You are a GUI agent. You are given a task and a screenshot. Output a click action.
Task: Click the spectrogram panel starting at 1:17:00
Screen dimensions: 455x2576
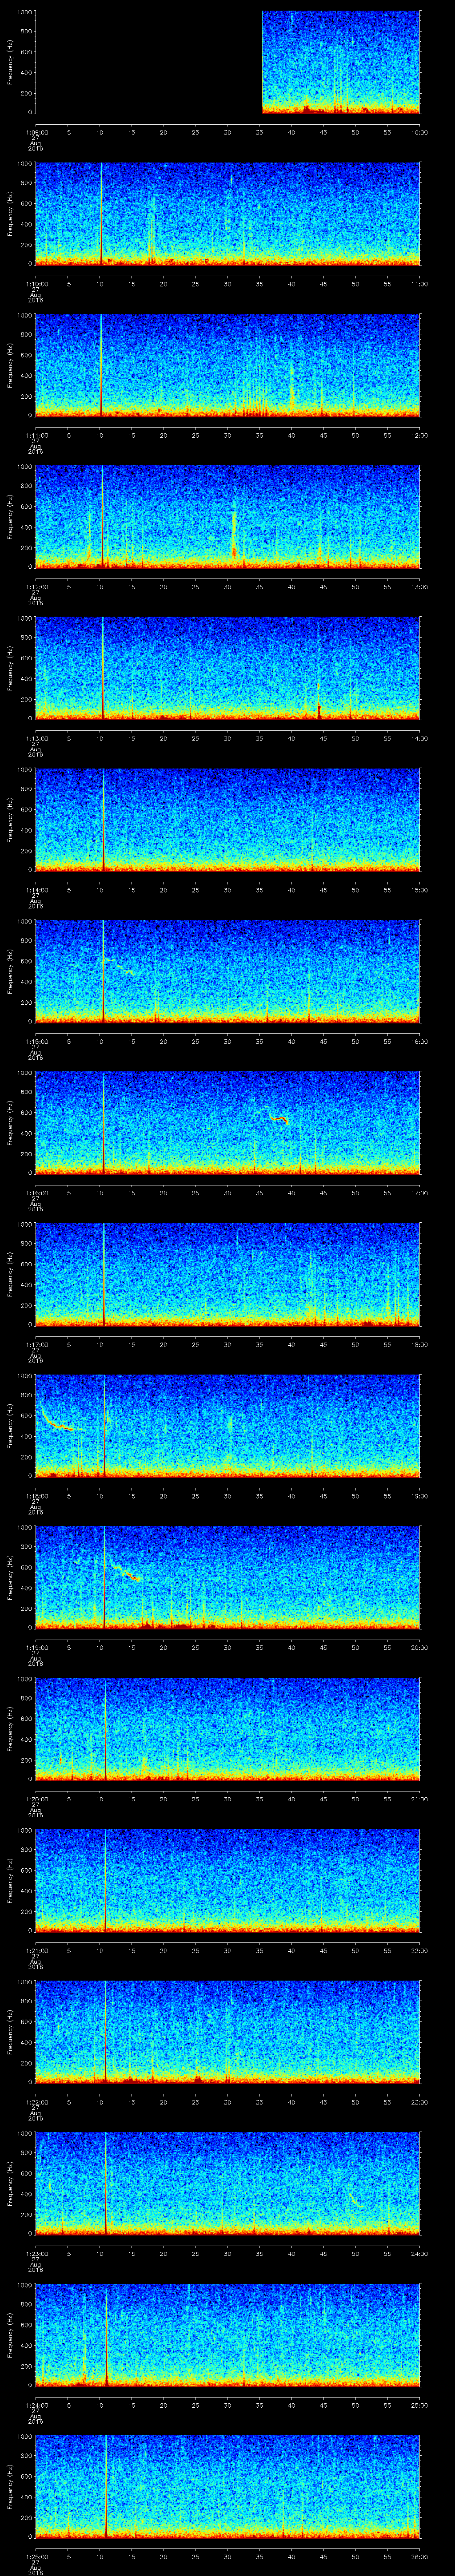coord(228,1274)
